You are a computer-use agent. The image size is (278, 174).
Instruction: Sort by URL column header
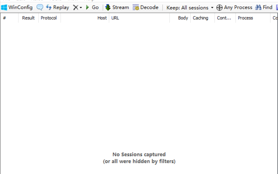pos(139,18)
